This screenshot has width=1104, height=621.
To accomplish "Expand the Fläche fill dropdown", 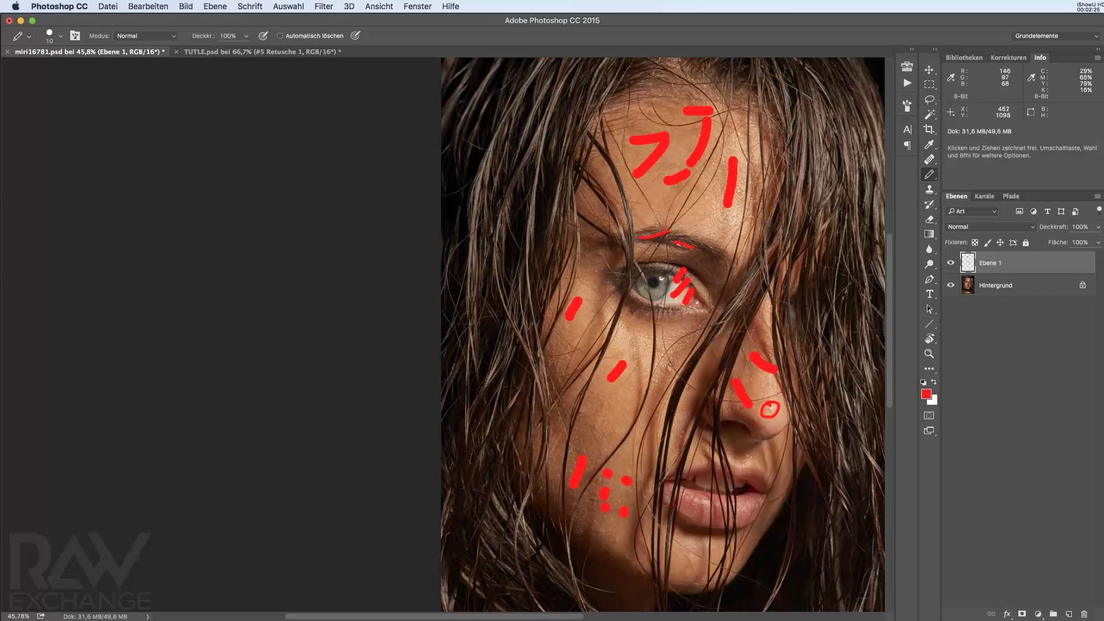I will tap(1098, 243).
